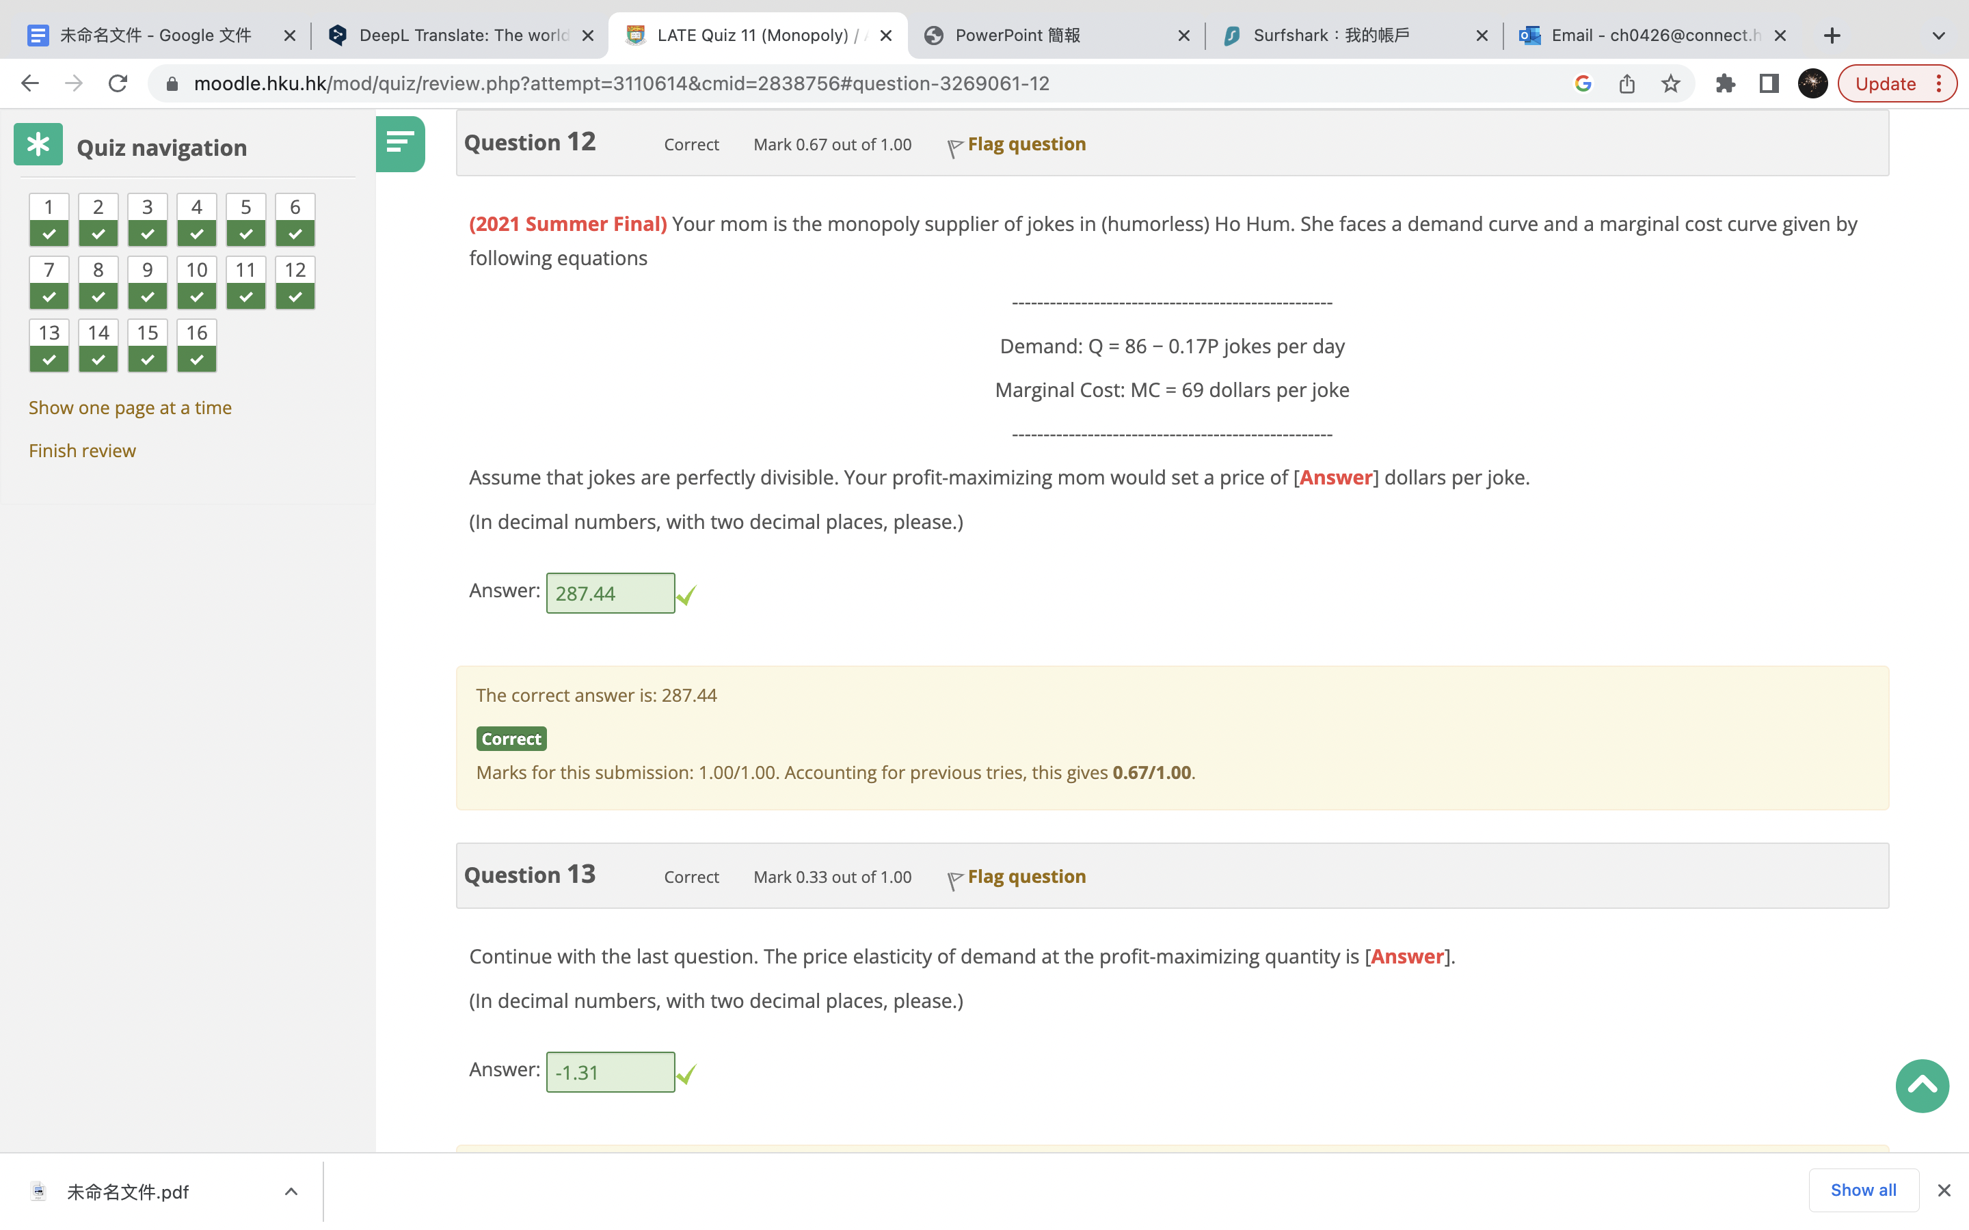This screenshot has height=1230, width=1969.
Task: Click the Chrome profile avatar
Action: [1812, 84]
